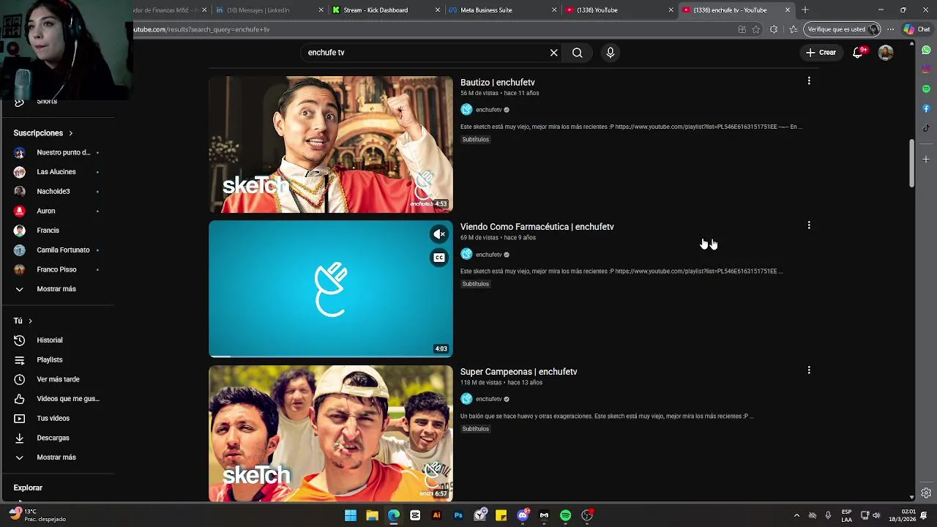The height and width of the screenshot is (527, 937).
Task: Expand Mostrar más below Descargas
Action: point(57,457)
